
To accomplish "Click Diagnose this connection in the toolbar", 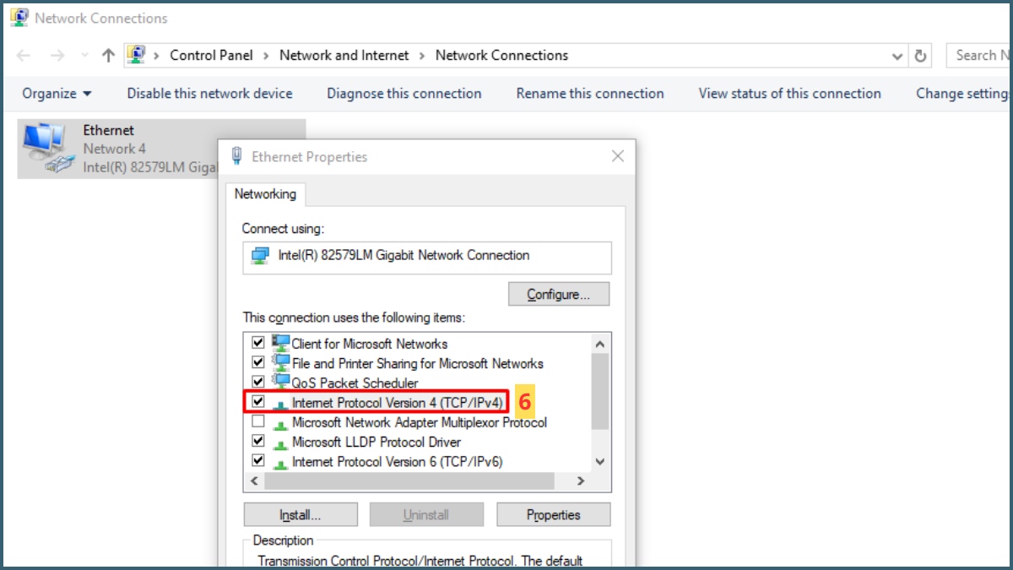I will pos(404,93).
